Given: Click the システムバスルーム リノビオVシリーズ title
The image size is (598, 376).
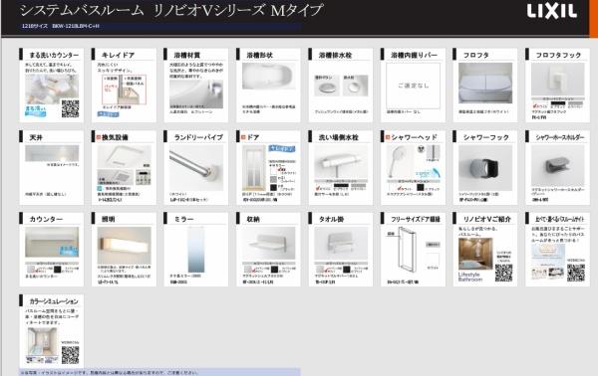Looking at the screenshot, I should pyautogui.click(x=171, y=11).
